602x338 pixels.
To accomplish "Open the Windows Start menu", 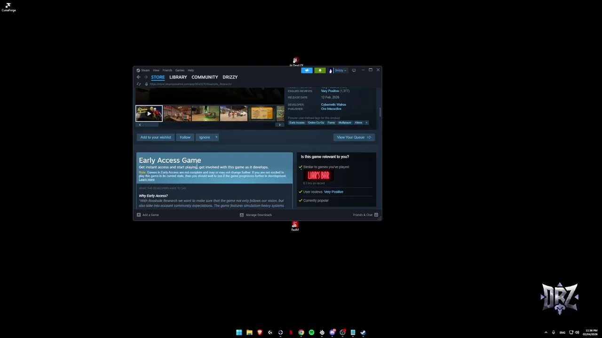I will [239, 332].
